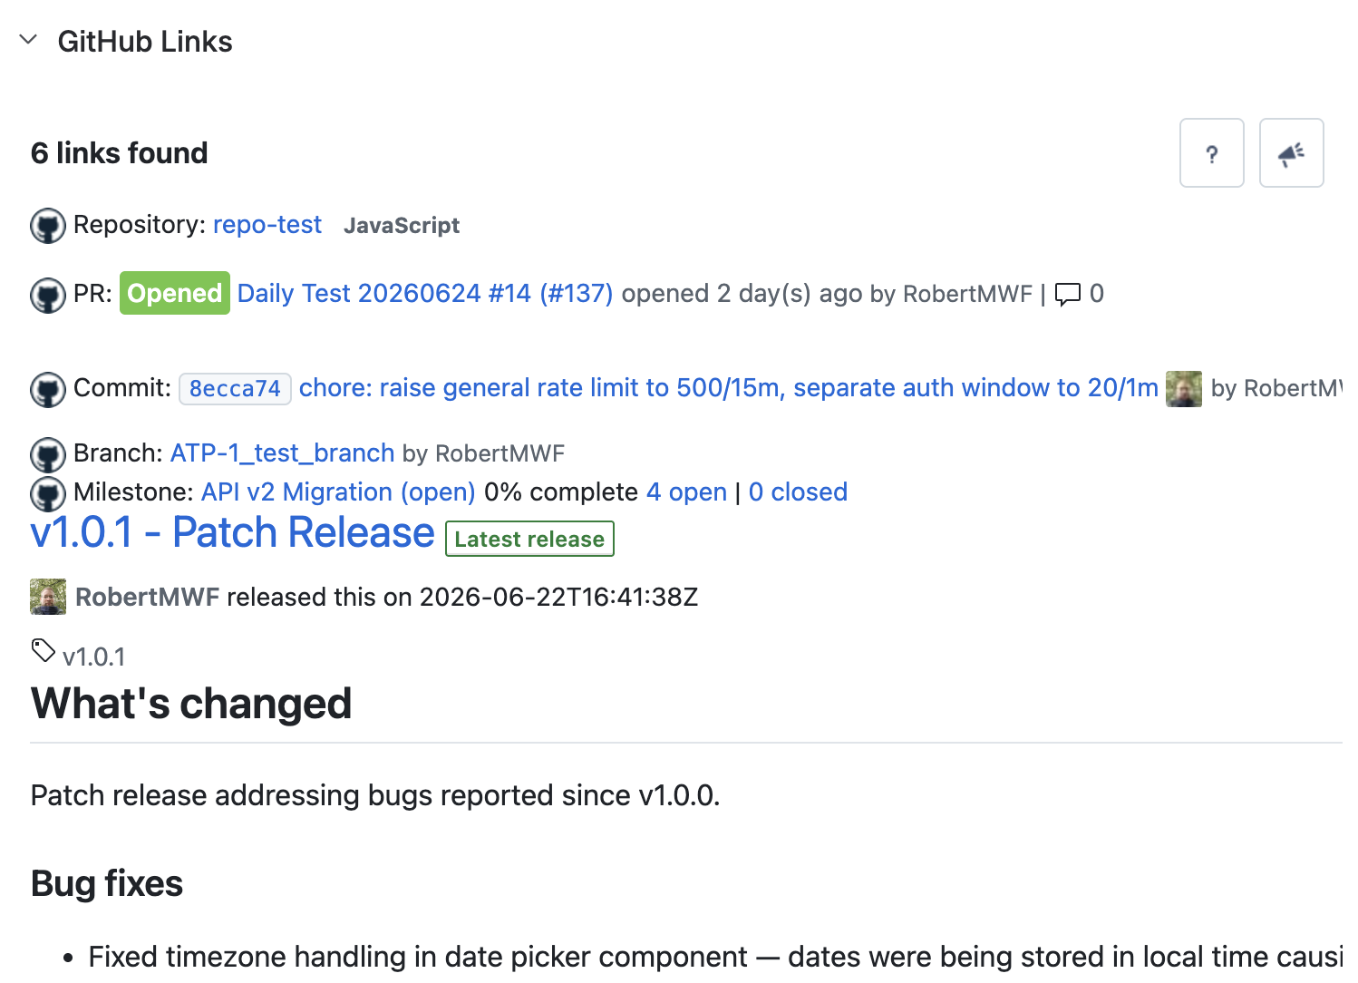This screenshot has width=1358, height=983.
Task: Open the ATP-1_test_branch link
Action: tap(283, 453)
